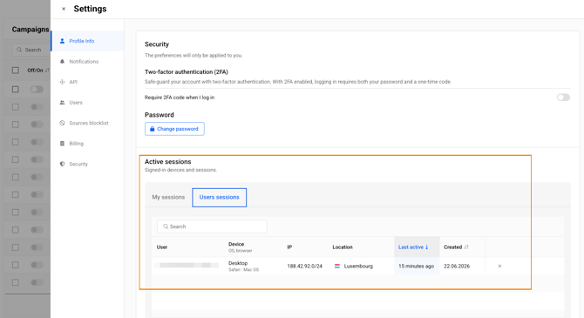Open Security section in sidebar
This screenshot has height=318, width=584.
pos(87,164)
